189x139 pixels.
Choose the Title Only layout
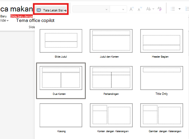pyautogui.click(x=161, y=78)
